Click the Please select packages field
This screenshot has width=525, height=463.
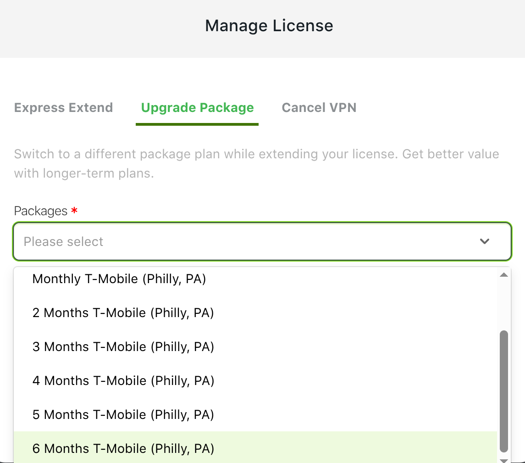(262, 241)
